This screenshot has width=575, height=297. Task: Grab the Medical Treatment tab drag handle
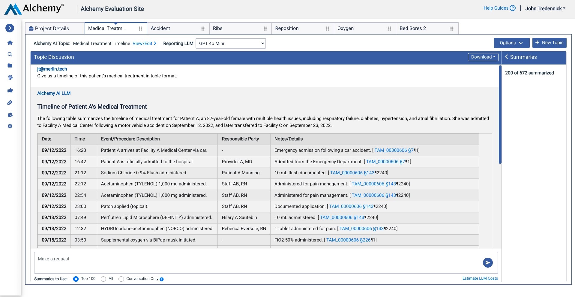140,28
